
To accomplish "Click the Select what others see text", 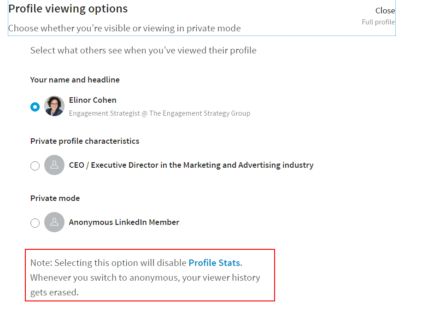I will click(143, 50).
